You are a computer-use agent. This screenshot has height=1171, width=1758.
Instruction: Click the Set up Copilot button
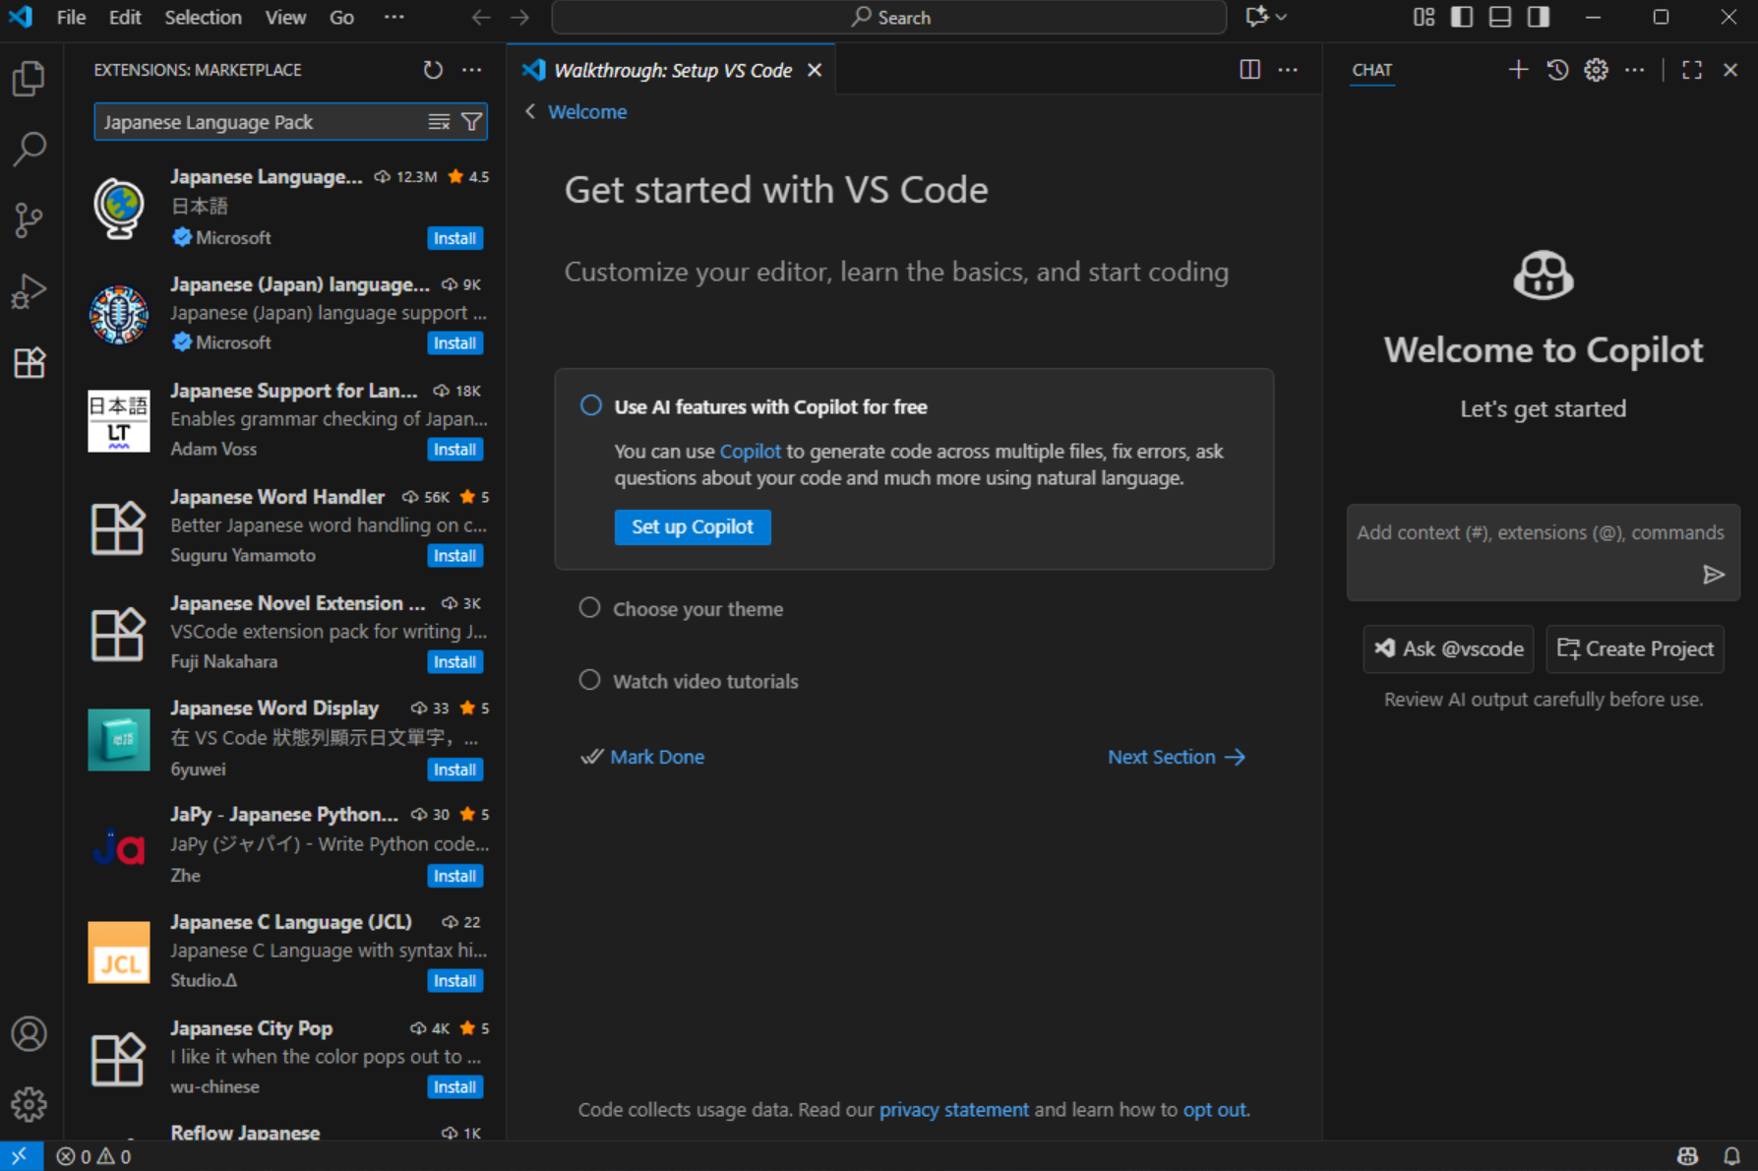693,526
